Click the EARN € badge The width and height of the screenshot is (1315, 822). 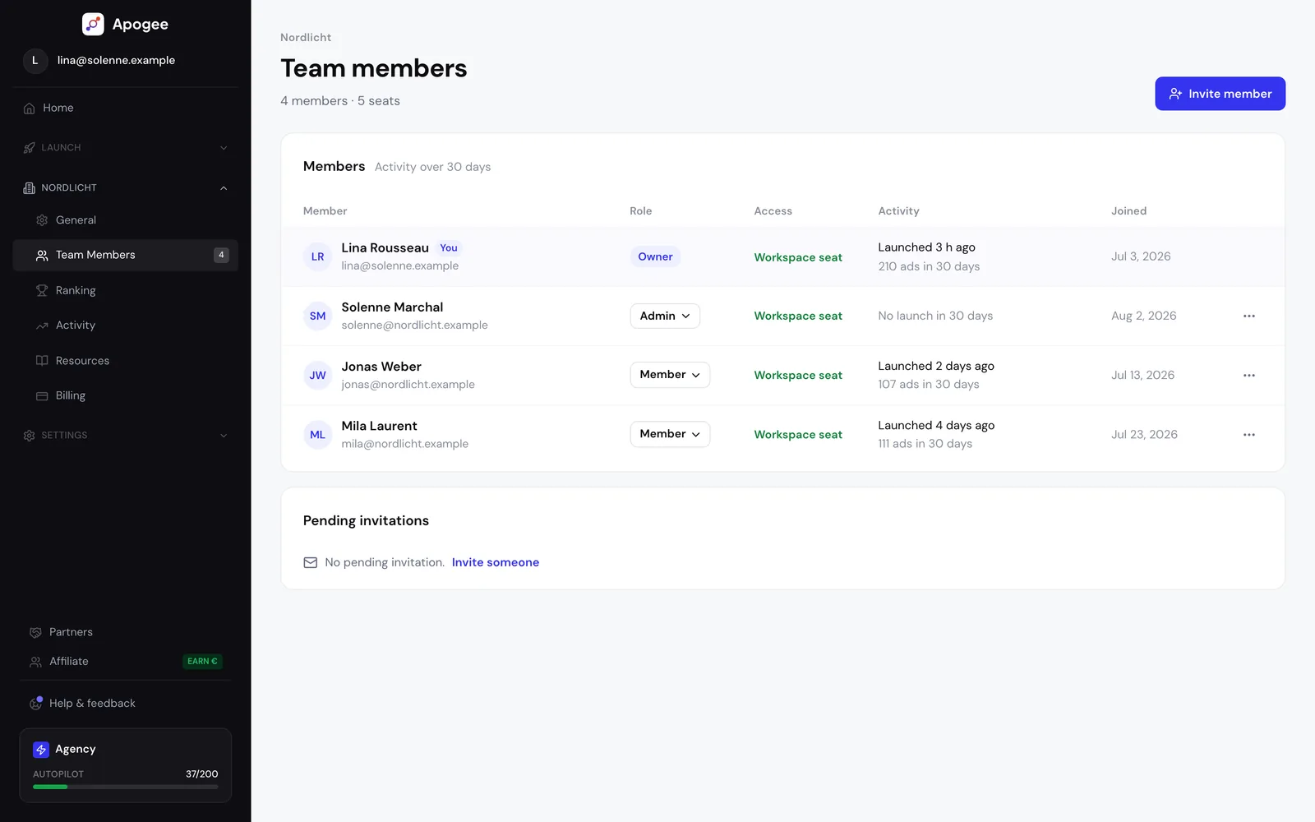[x=202, y=662]
